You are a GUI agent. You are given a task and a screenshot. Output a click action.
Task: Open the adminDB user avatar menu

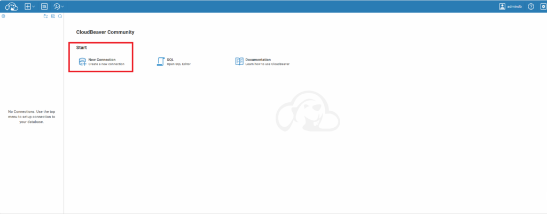pyautogui.click(x=502, y=6)
